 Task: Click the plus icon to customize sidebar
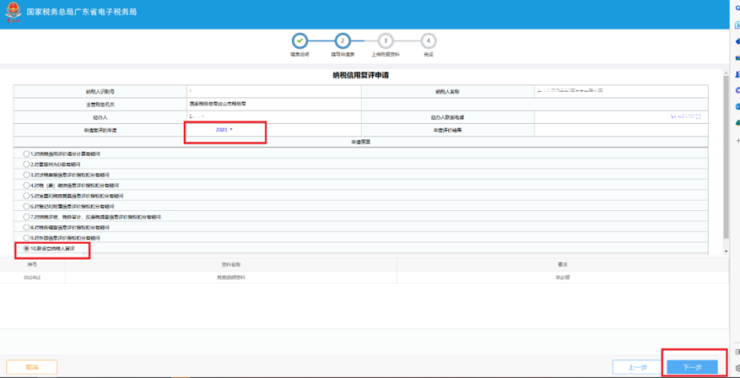click(x=737, y=140)
